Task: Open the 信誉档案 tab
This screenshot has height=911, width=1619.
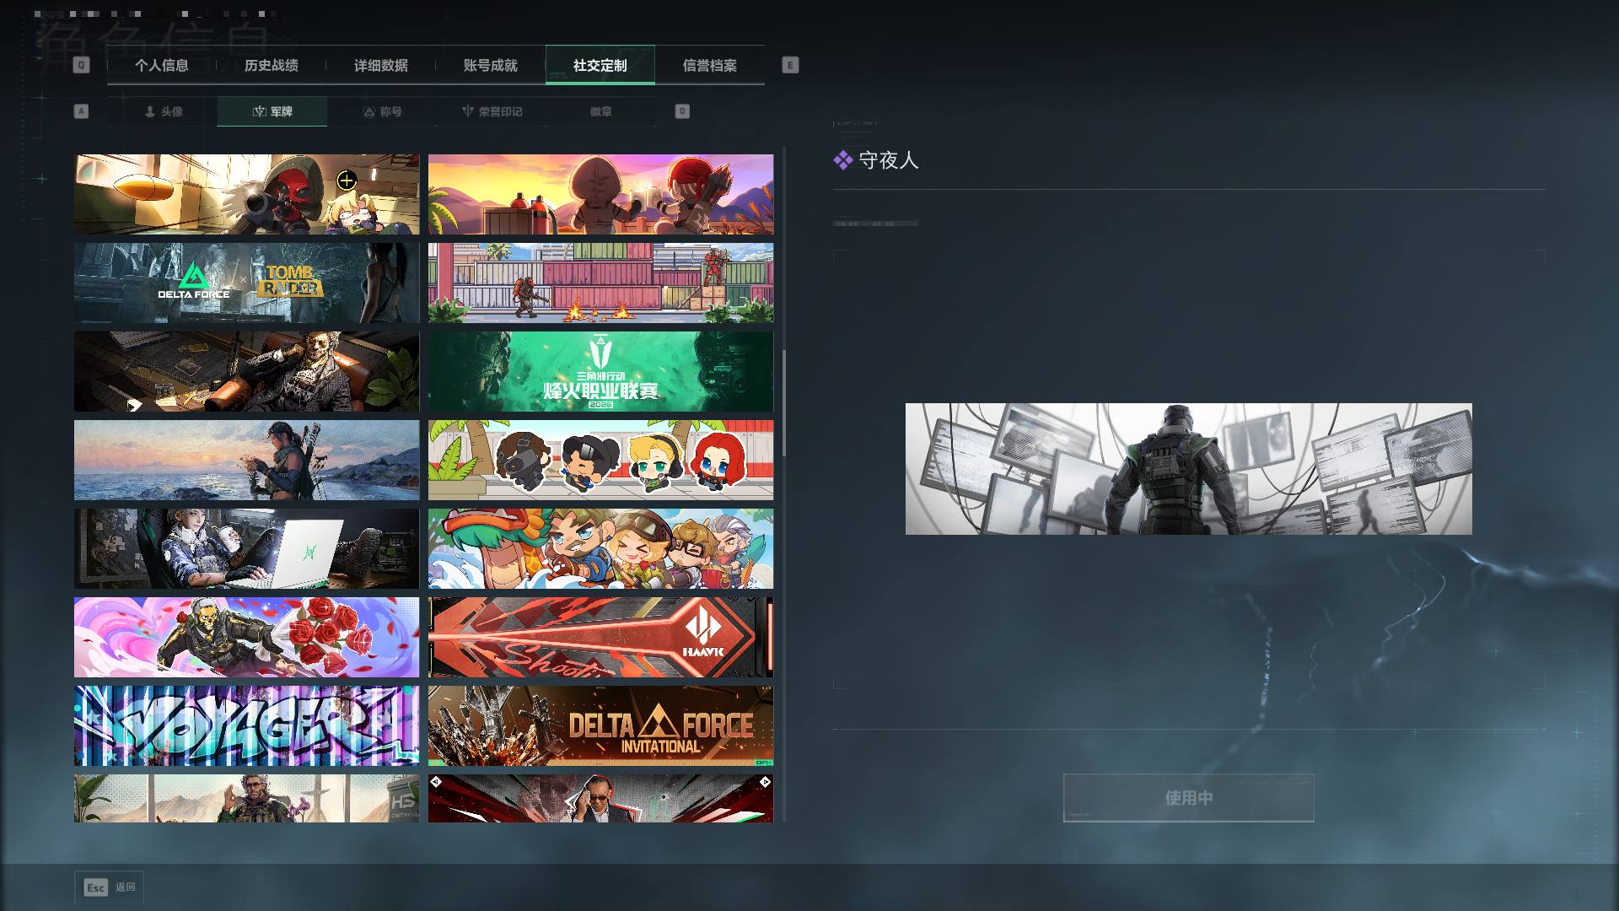Action: [x=710, y=65]
